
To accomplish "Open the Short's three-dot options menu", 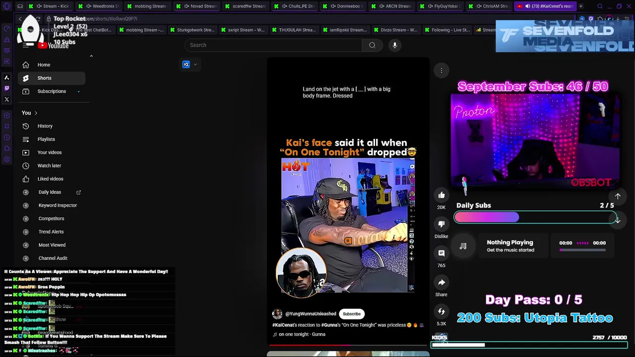I will [442, 70].
